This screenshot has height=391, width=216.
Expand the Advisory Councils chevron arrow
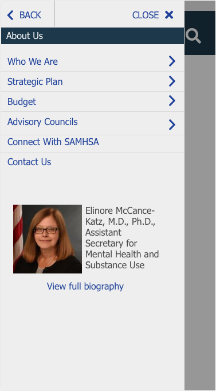click(x=172, y=124)
